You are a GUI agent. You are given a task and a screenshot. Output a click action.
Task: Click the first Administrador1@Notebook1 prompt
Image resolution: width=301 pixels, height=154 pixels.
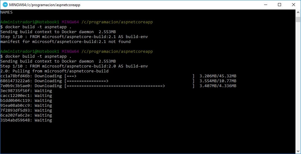pyautogui.click(x=30, y=22)
